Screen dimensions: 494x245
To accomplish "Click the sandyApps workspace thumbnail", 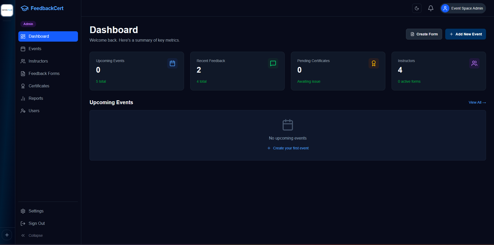I will coord(7,10).
